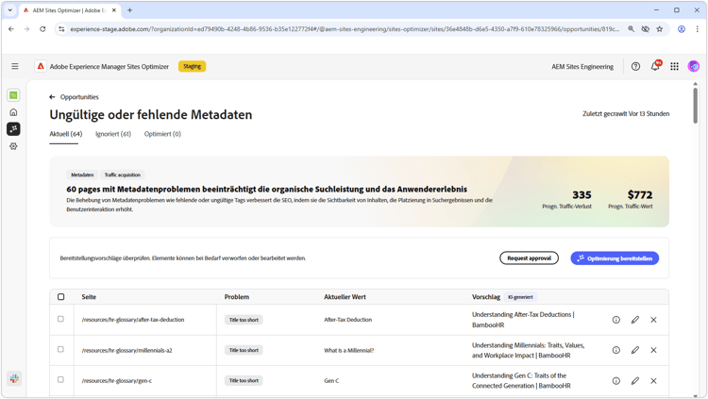Image resolution: width=708 pixels, height=399 pixels.
Task: Click the Traffic acquisition tag
Action: click(x=123, y=175)
